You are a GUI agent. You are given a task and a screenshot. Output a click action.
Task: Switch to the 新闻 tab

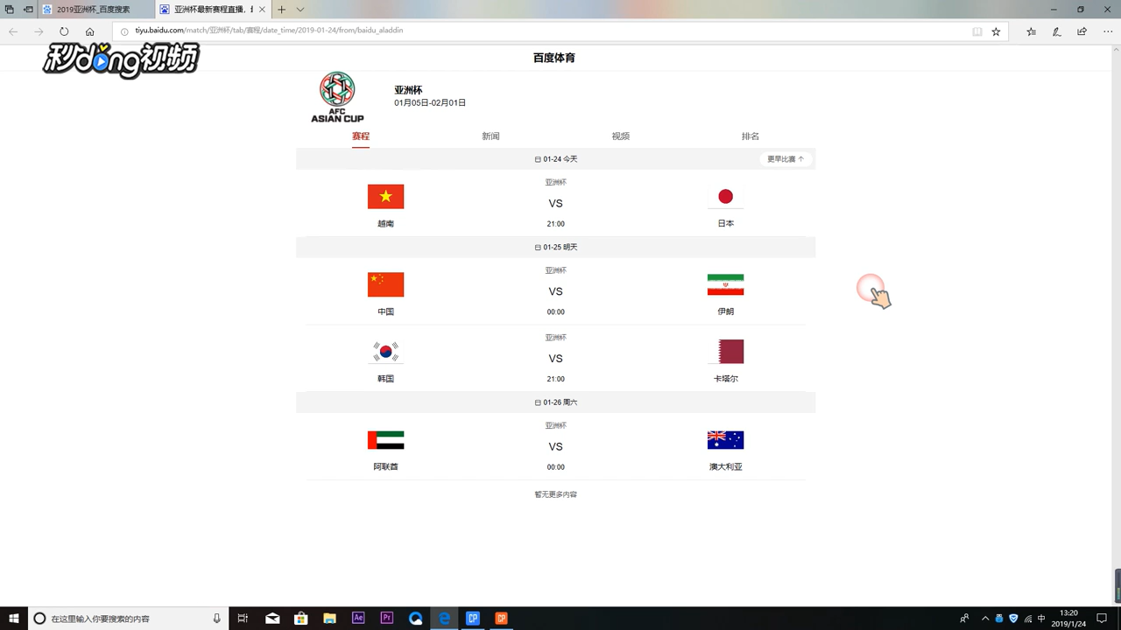[490, 136]
